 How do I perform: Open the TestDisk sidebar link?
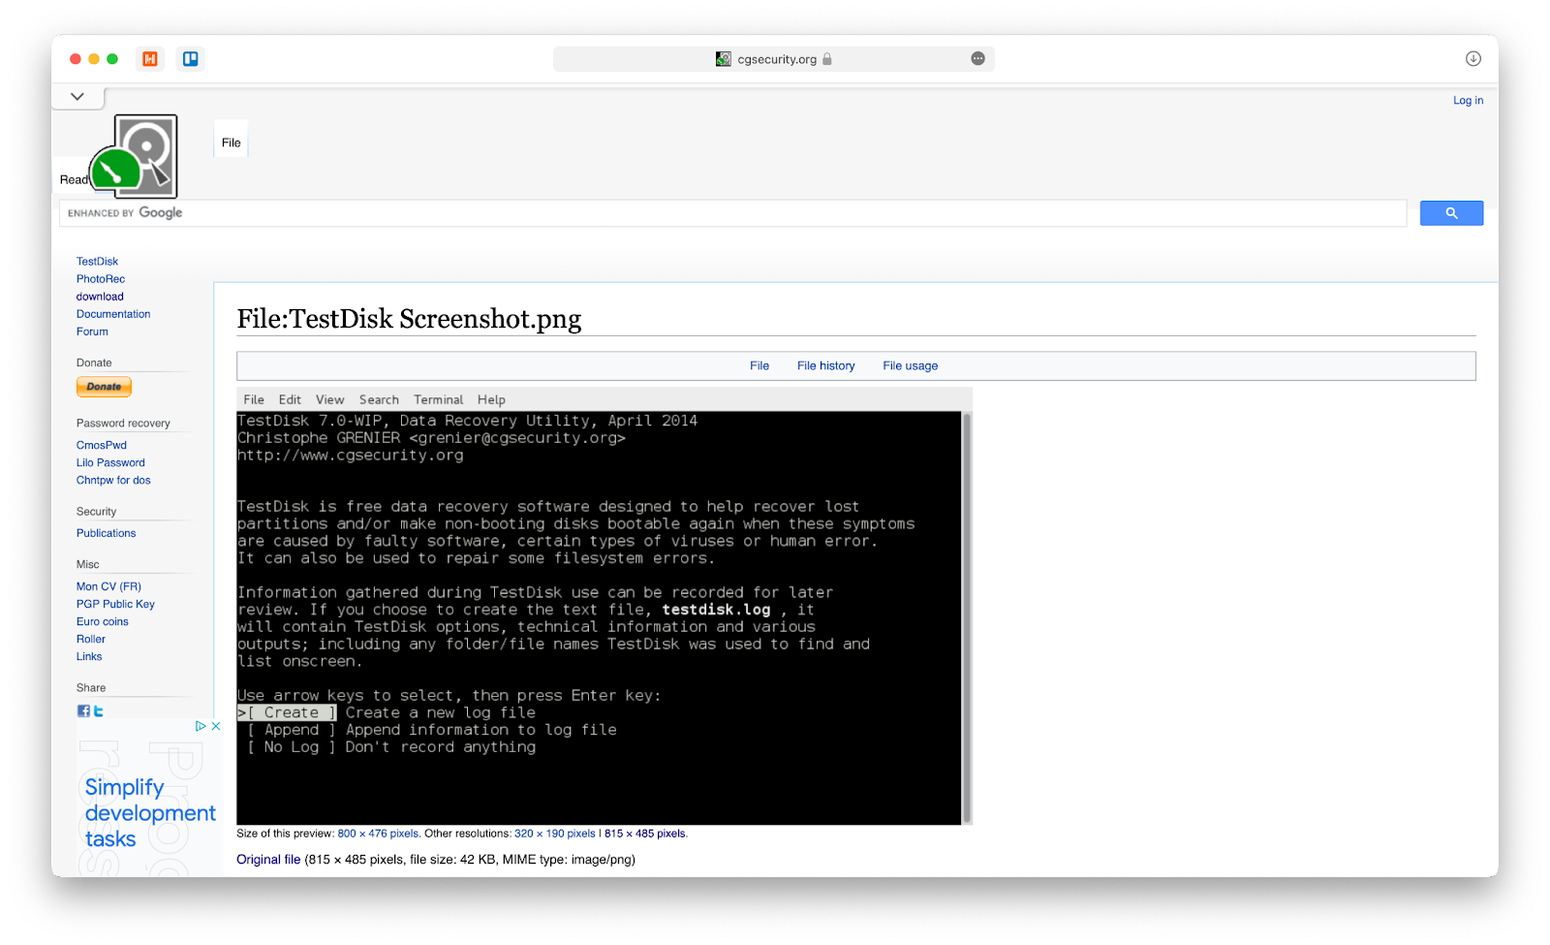(97, 262)
